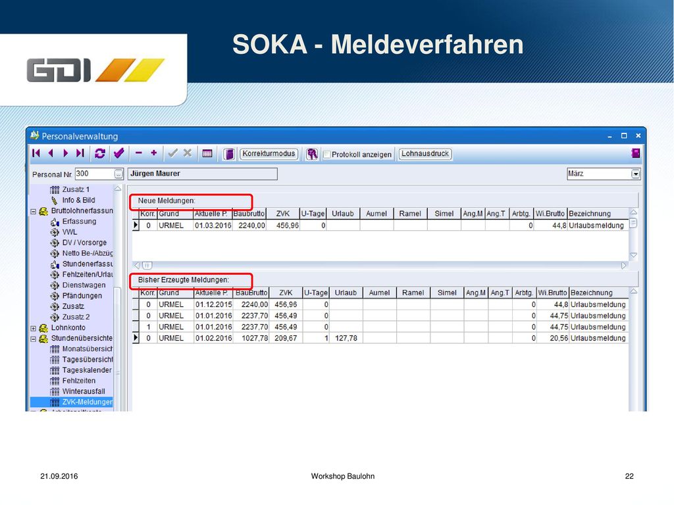
Task: Click scroll left arrow of Neue Meldungen grid
Action: (x=137, y=266)
